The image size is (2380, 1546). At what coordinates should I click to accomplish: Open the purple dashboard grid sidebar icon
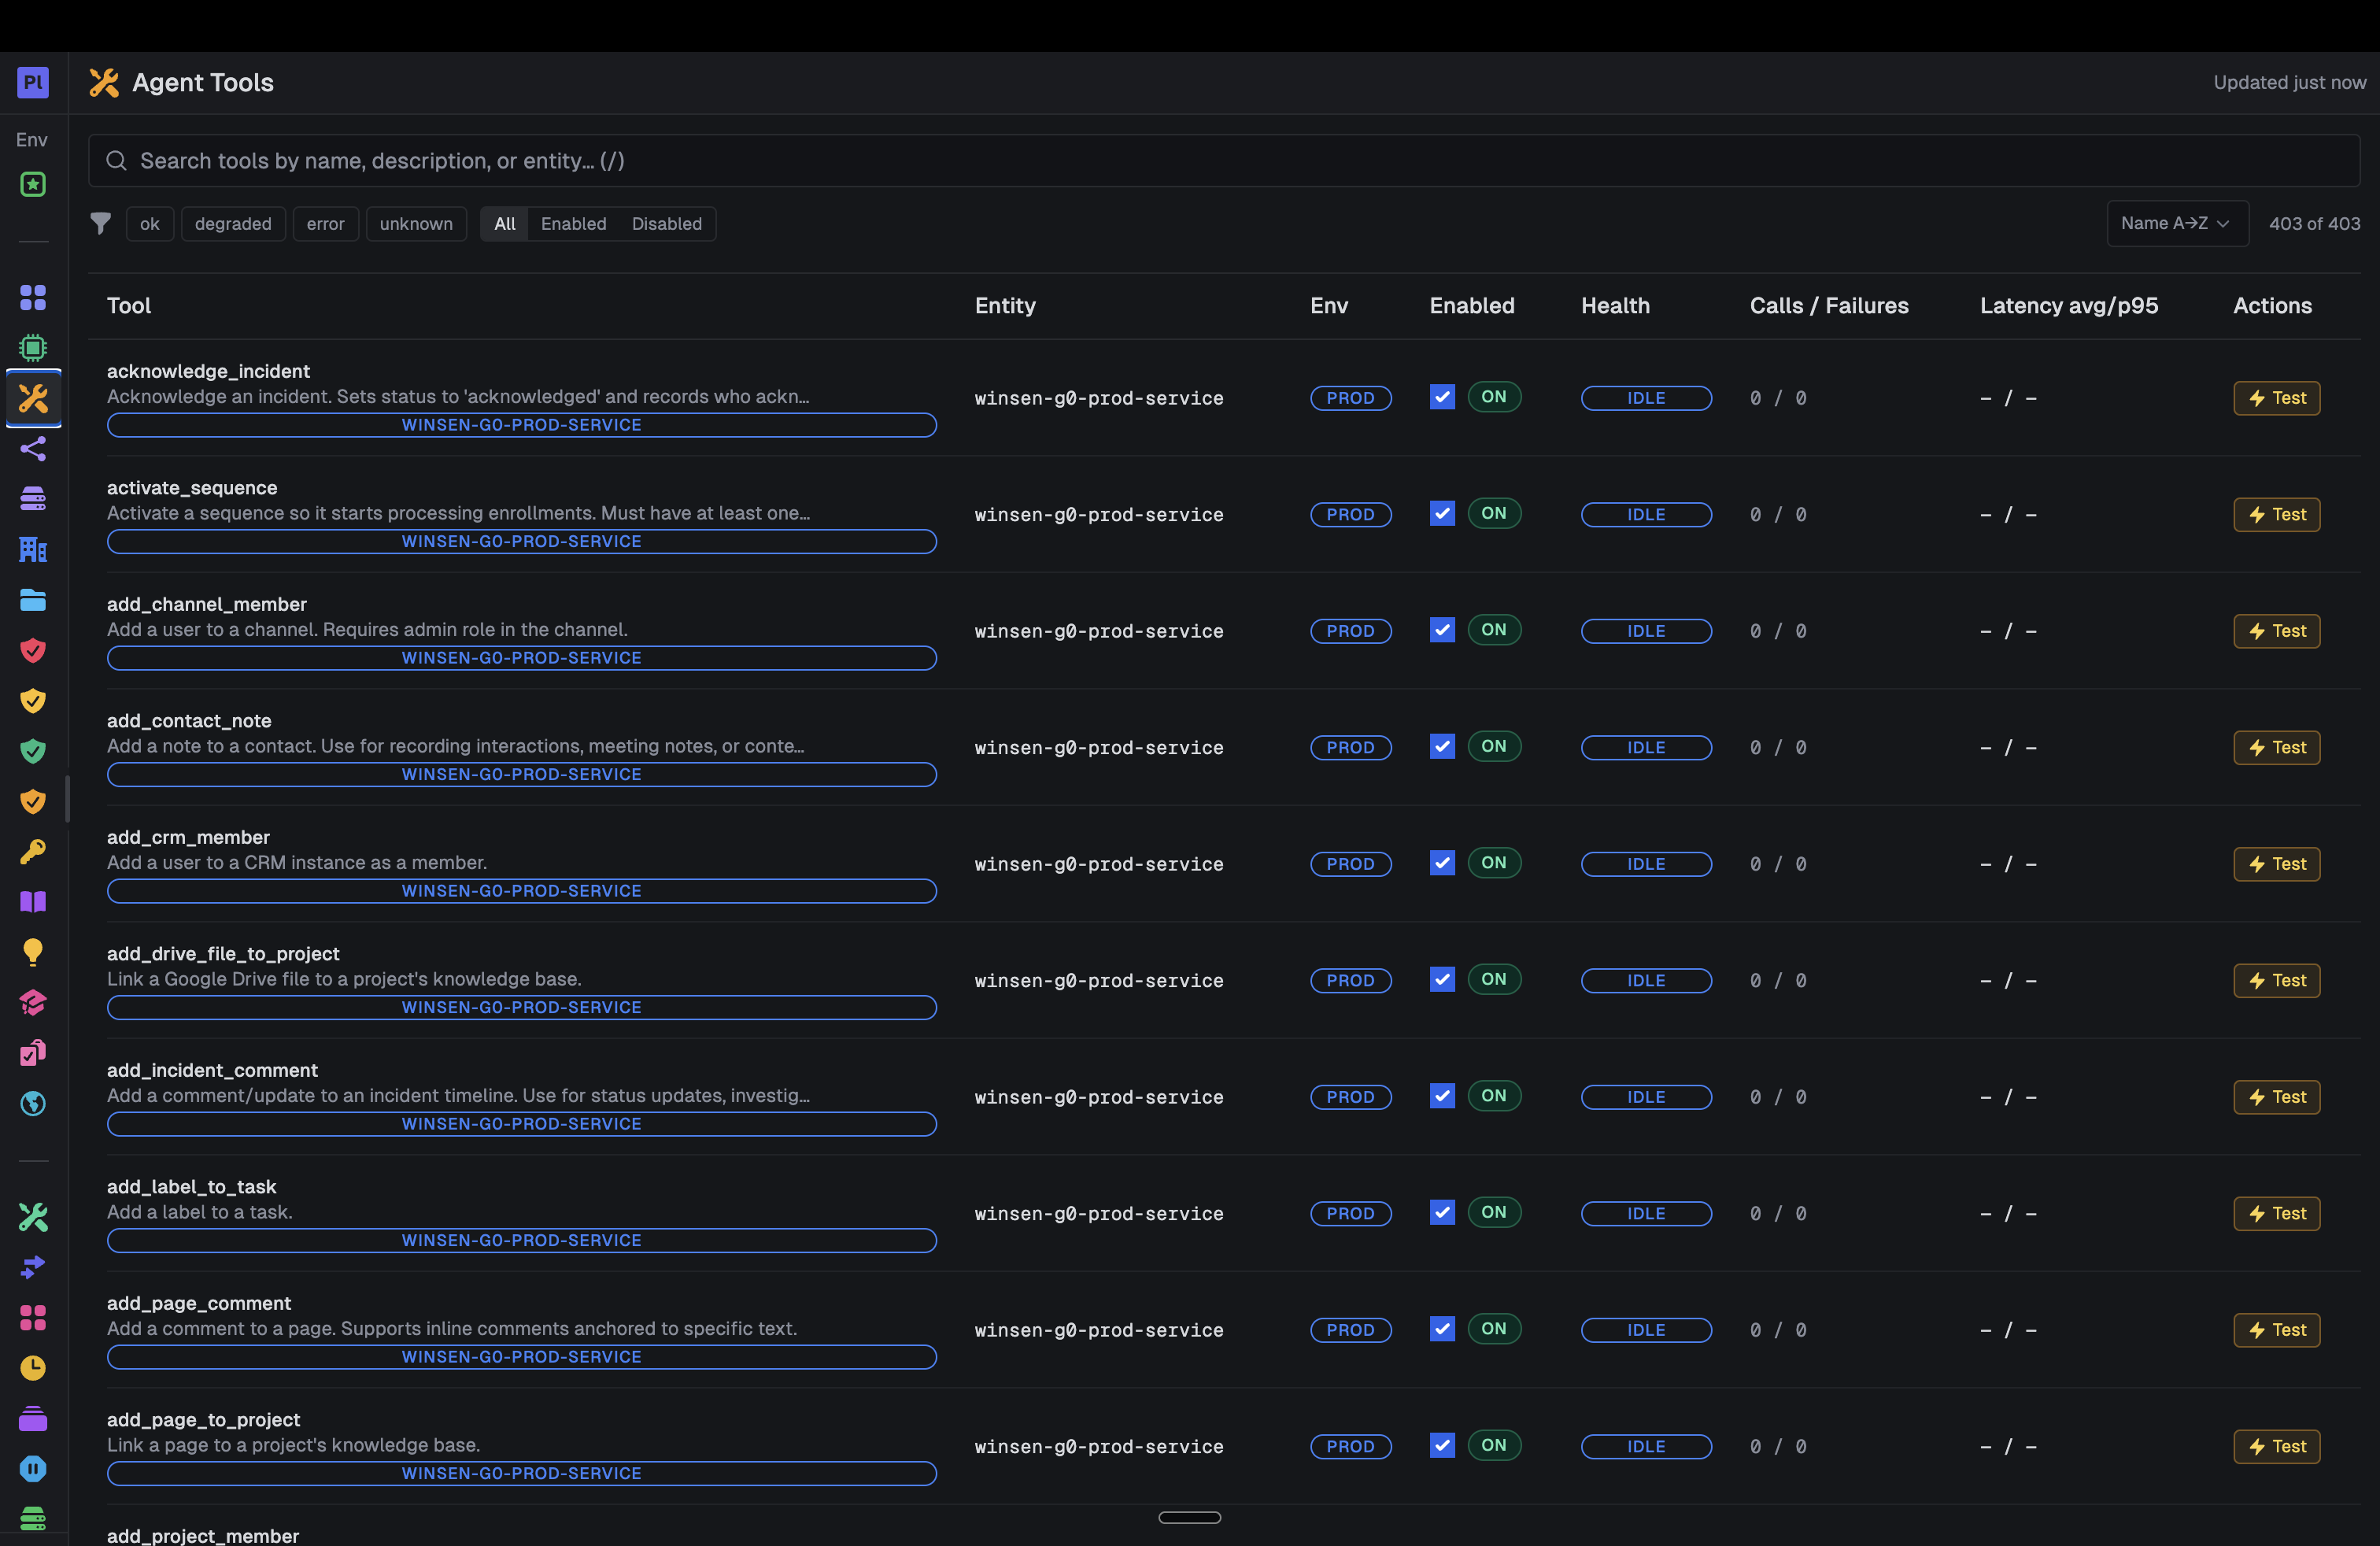click(x=33, y=297)
